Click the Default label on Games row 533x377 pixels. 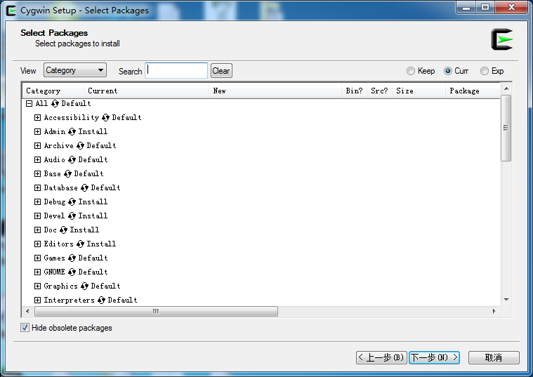coord(93,258)
